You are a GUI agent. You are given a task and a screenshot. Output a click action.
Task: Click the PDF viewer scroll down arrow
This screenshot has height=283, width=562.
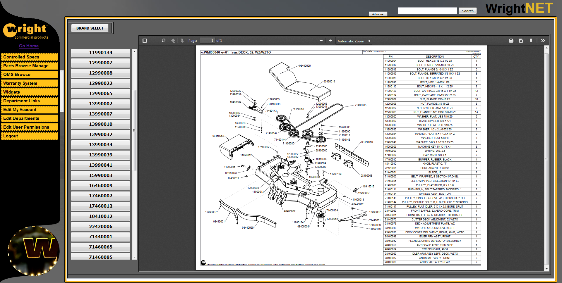(x=546, y=269)
